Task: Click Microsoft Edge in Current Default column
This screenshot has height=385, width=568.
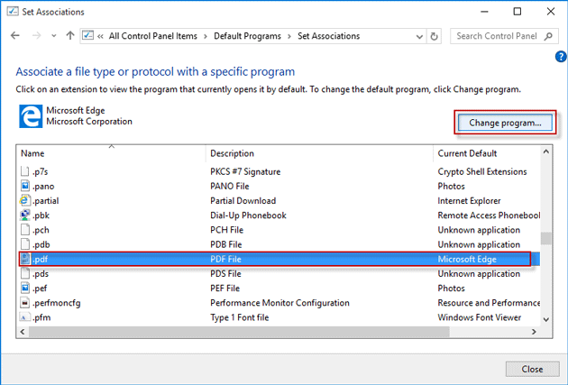Action: (x=467, y=260)
